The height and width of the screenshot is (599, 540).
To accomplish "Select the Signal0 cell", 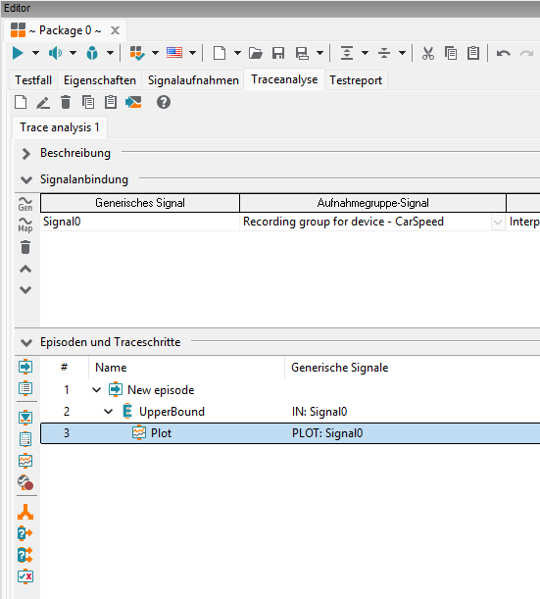I will pyautogui.click(x=140, y=222).
